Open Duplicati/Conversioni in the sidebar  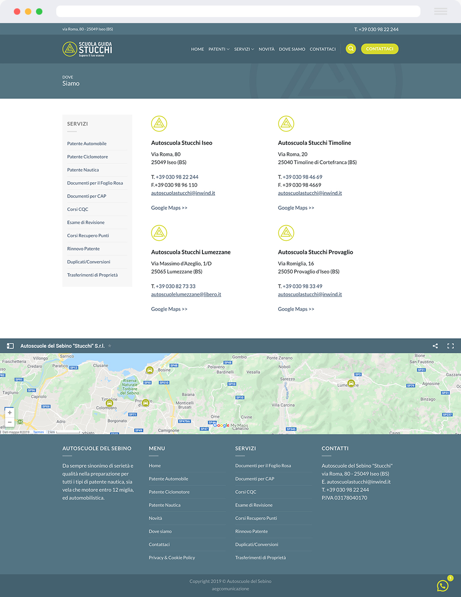tap(89, 262)
